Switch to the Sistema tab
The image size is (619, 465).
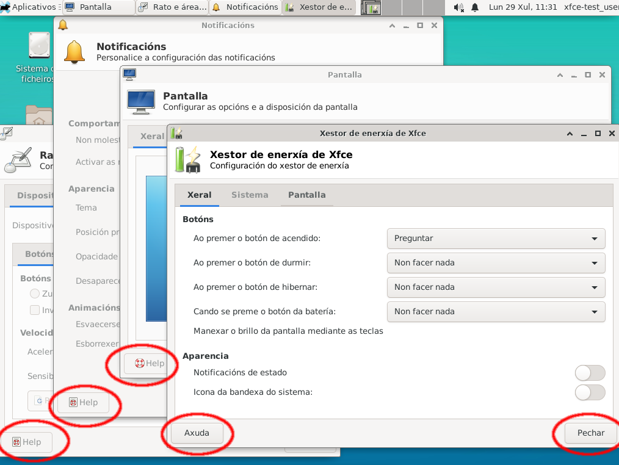(x=250, y=195)
